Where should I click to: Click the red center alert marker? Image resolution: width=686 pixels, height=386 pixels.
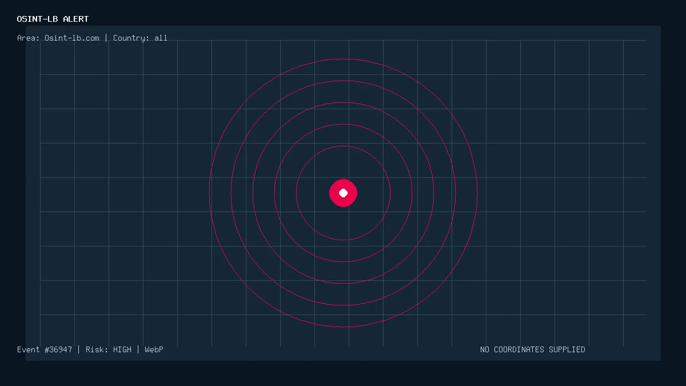coord(343,193)
